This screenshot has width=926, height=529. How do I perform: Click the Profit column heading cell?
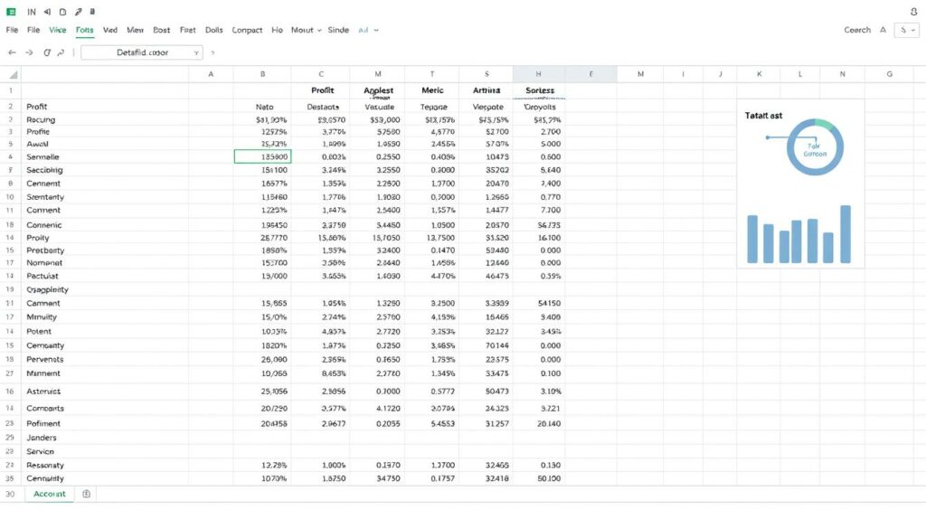[323, 90]
